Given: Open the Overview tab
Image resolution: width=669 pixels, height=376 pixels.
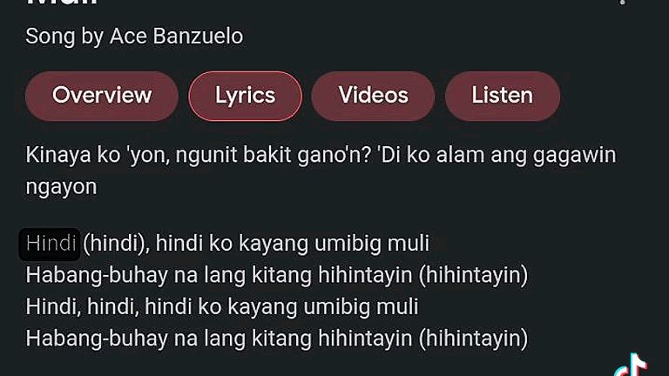Looking at the screenshot, I should (x=102, y=96).
